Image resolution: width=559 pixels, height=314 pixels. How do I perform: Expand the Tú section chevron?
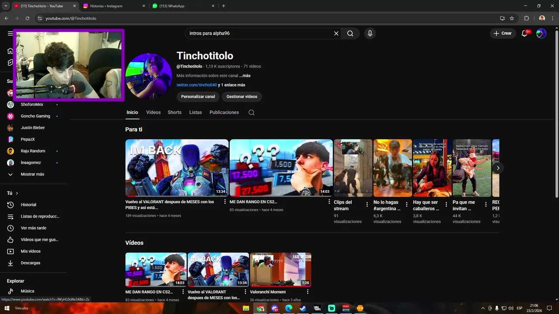coord(17,193)
